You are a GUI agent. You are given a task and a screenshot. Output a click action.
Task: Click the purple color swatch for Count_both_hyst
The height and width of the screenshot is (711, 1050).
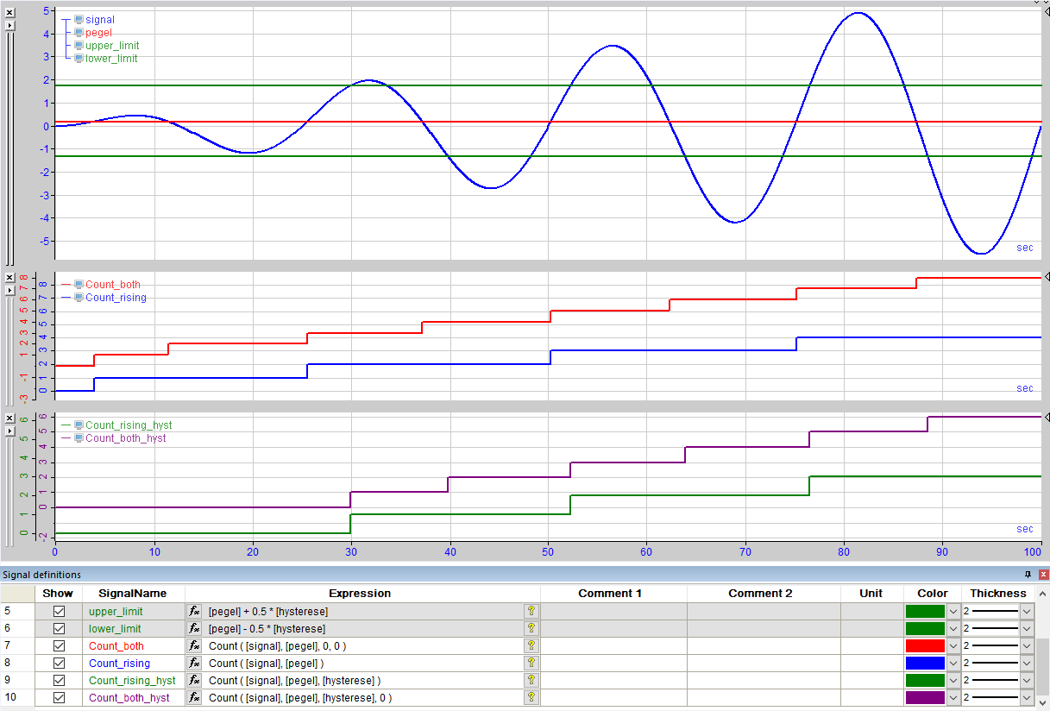pyautogui.click(x=925, y=698)
